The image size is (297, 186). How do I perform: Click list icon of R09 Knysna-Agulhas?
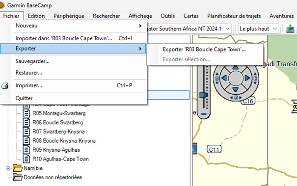click(x=27, y=150)
